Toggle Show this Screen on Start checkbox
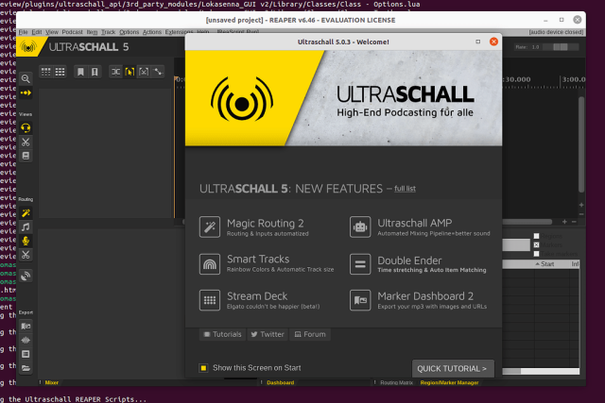This screenshot has width=605, height=403. tap(203, 368)
